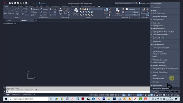183x103 pixels.
Task: Expand the Propriétés panel
Action: pyautogui.click(x=126, y=18)
